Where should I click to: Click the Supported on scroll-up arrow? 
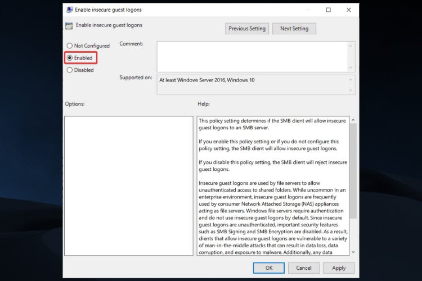[x=351, y=80]
